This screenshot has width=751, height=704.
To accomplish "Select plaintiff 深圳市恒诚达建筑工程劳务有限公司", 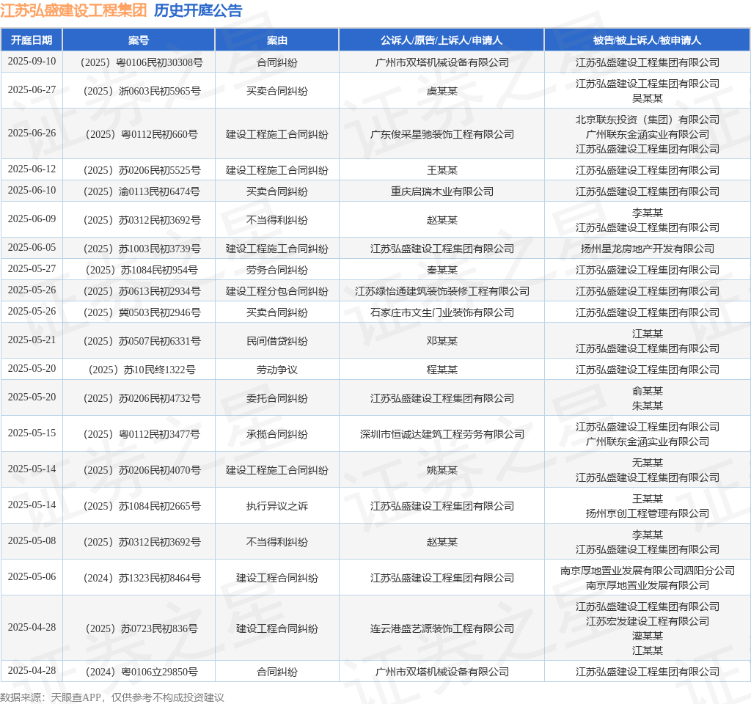I will 442,434.
